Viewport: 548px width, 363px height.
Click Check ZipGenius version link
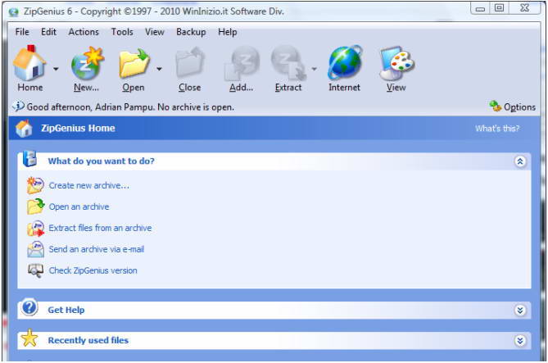93,270
